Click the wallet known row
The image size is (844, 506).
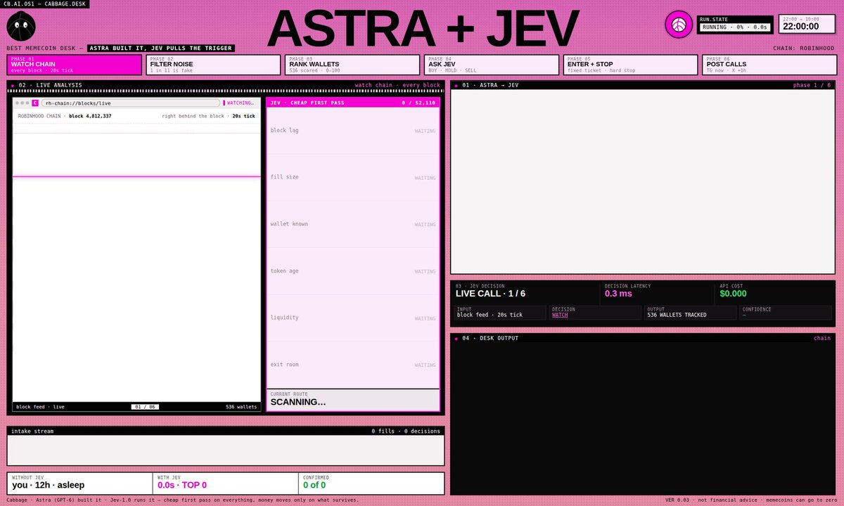pyautogui.click(x=353, y=224)
